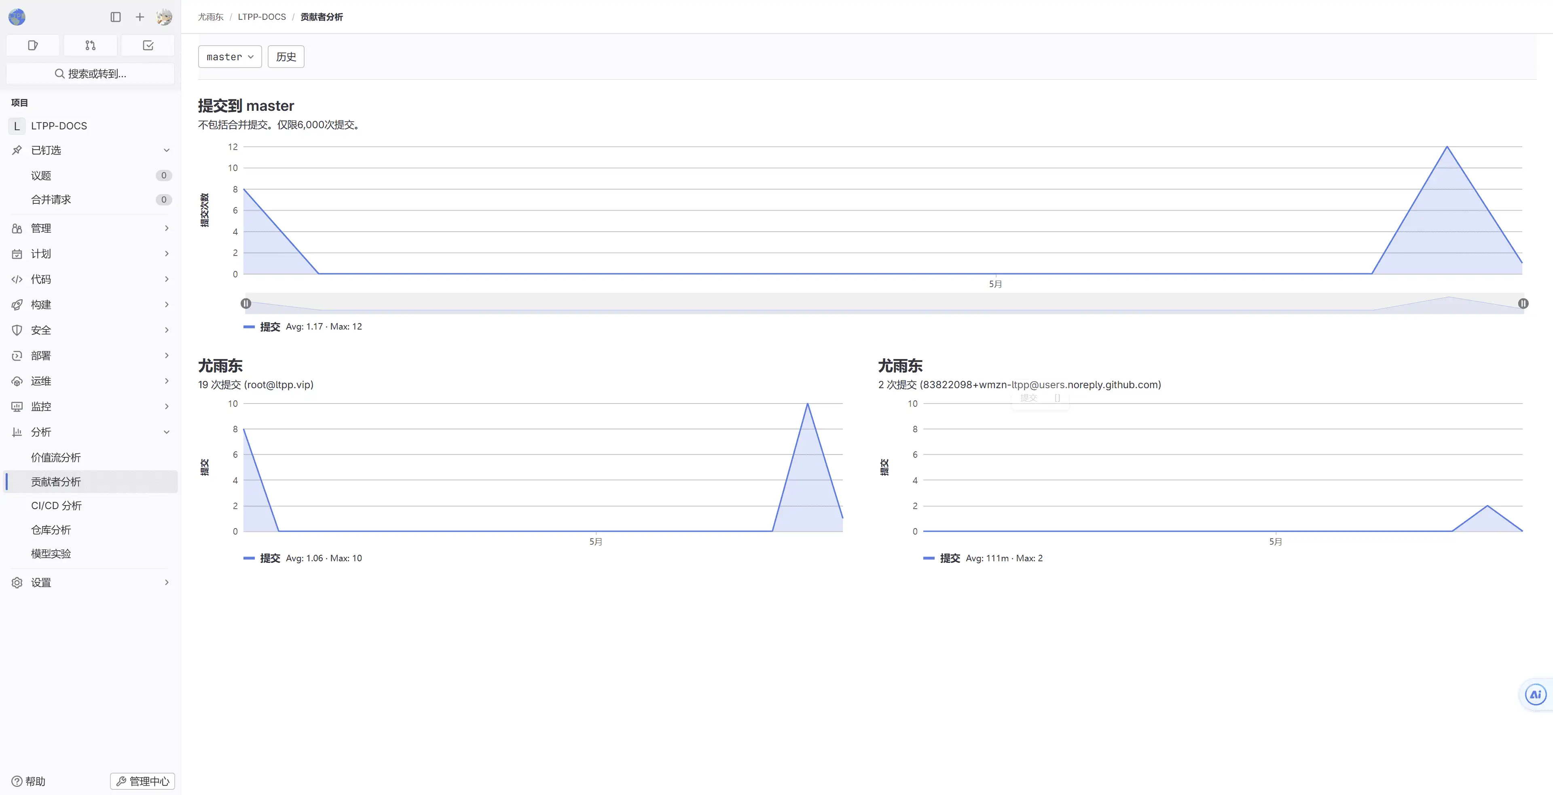The width and height of the screenshot is (1553, 795).
Task: Click the GitLab home logo icon
Action: pos(17,17)
